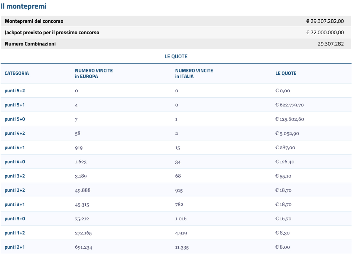This screenshot has width=352, height=256.
Task: Click the 'NUMERO VINCITE in EUROPA' column header
Action: tap(94, 73)
